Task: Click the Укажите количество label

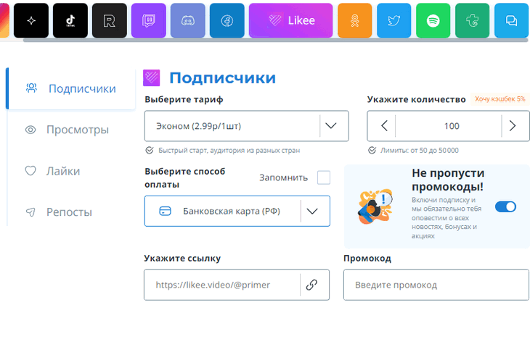Action: (x=417, y=99)
